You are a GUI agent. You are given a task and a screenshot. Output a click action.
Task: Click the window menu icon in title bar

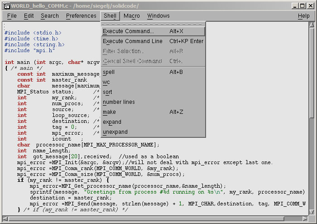6,6
